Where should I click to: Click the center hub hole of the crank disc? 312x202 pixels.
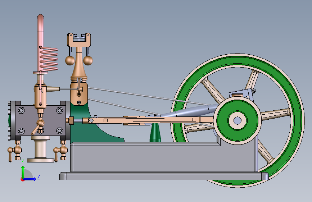tap(238, 120)
